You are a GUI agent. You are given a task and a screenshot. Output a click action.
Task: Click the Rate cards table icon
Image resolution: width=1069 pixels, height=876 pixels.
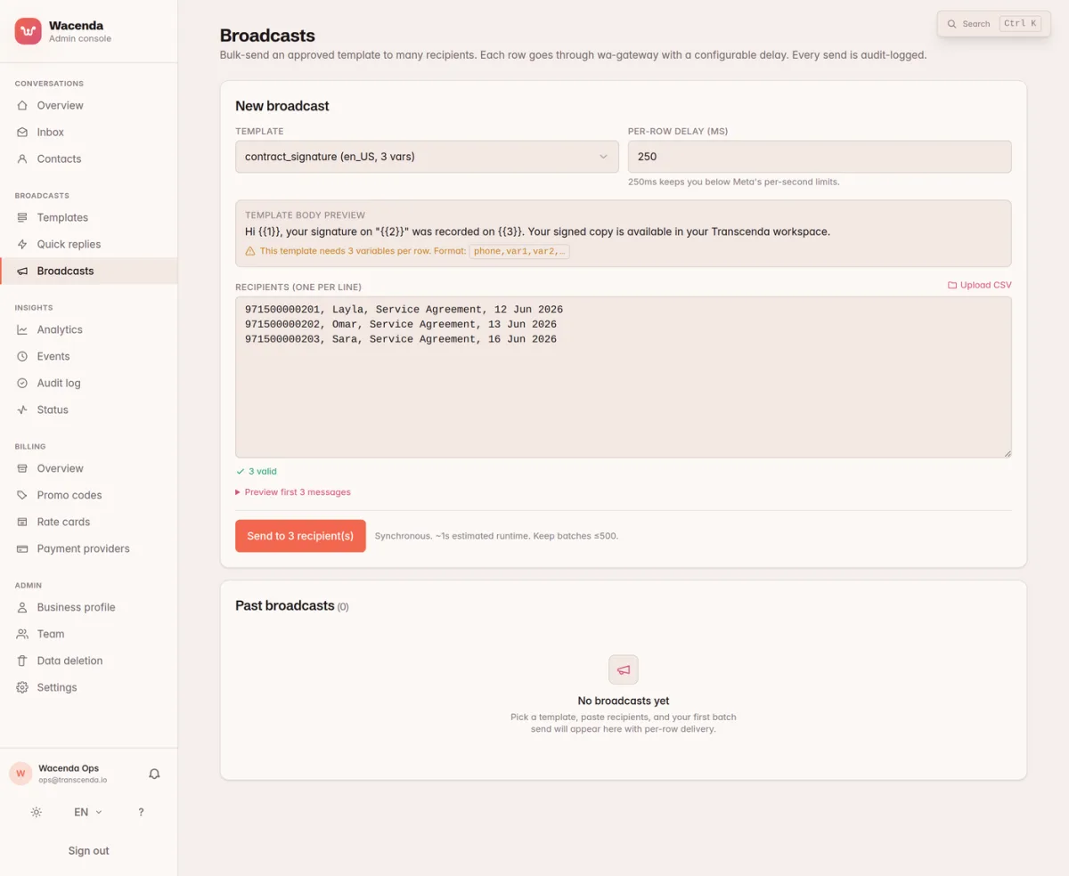pyautogui.click(x=22, y=522)
